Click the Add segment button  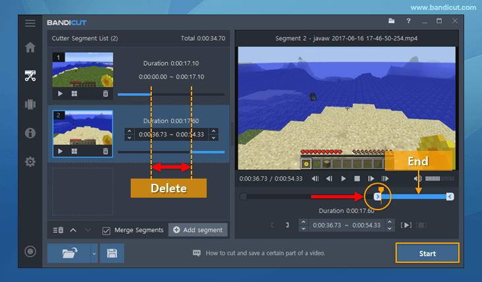pyautogui.click(x=198, y=230)
